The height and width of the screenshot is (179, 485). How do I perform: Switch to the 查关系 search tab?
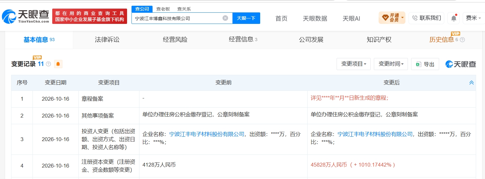click(x=184, y=9)
